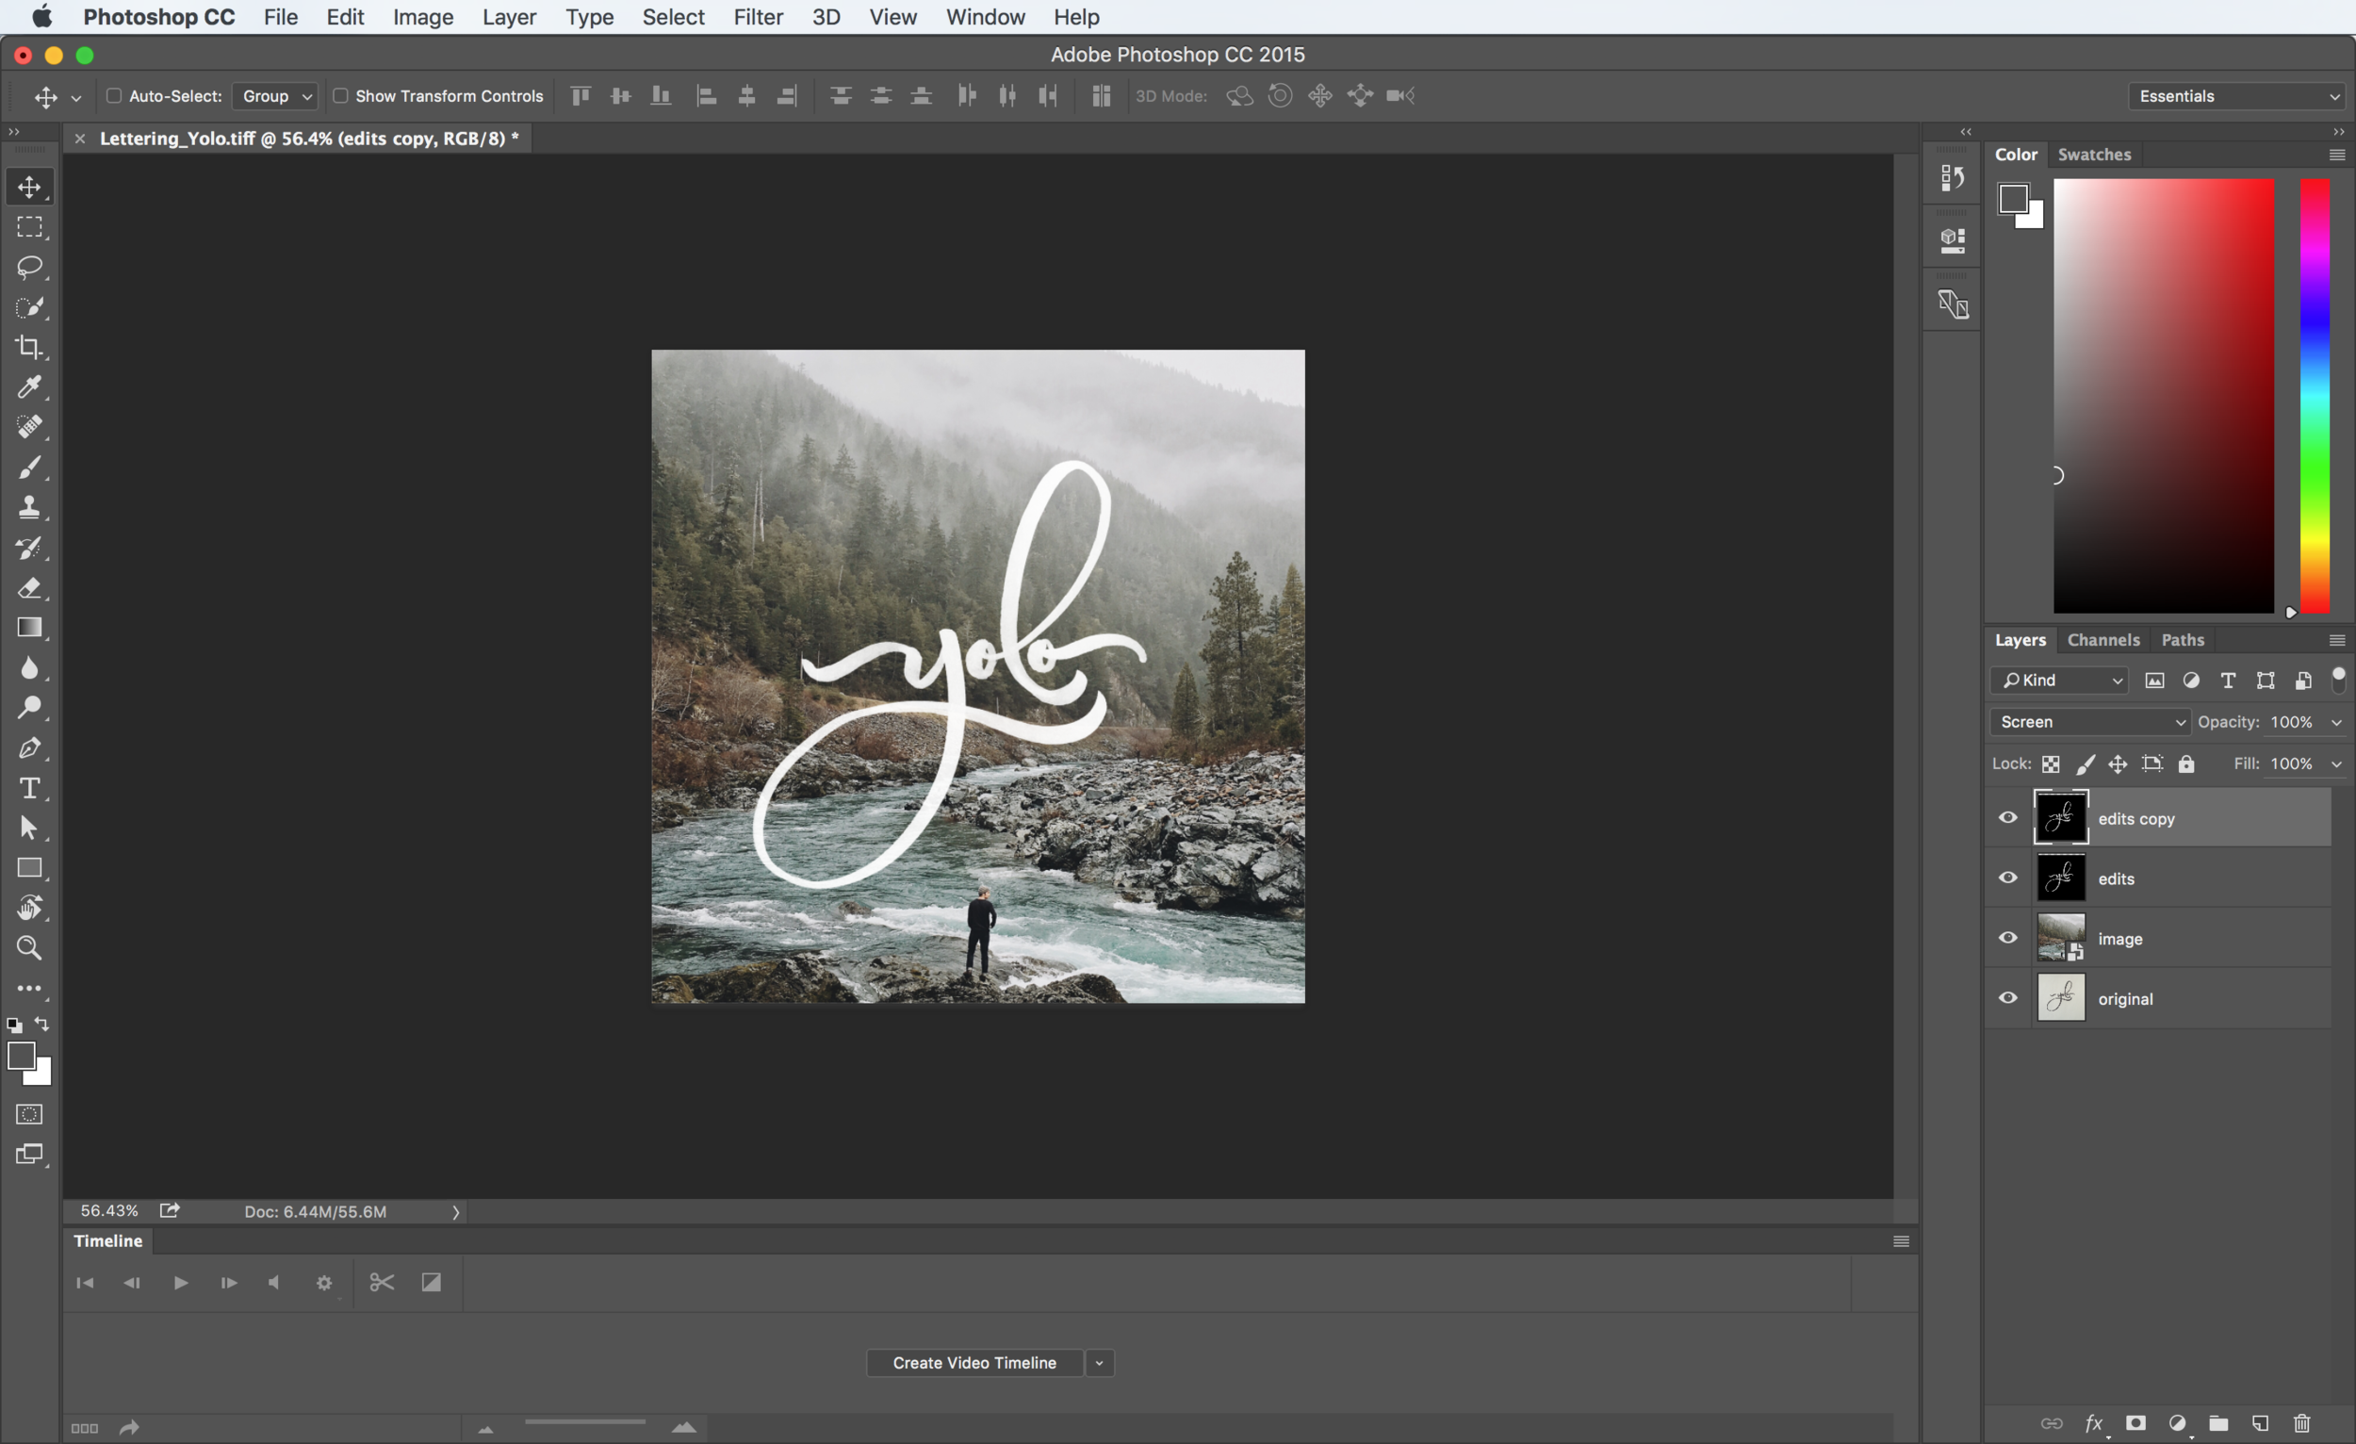This screenshot has width=2356, height=1444.
Task: Open the Filter menu
Action: coord(758,17)
